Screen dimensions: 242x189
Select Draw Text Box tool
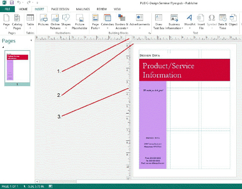coord(159,22)
